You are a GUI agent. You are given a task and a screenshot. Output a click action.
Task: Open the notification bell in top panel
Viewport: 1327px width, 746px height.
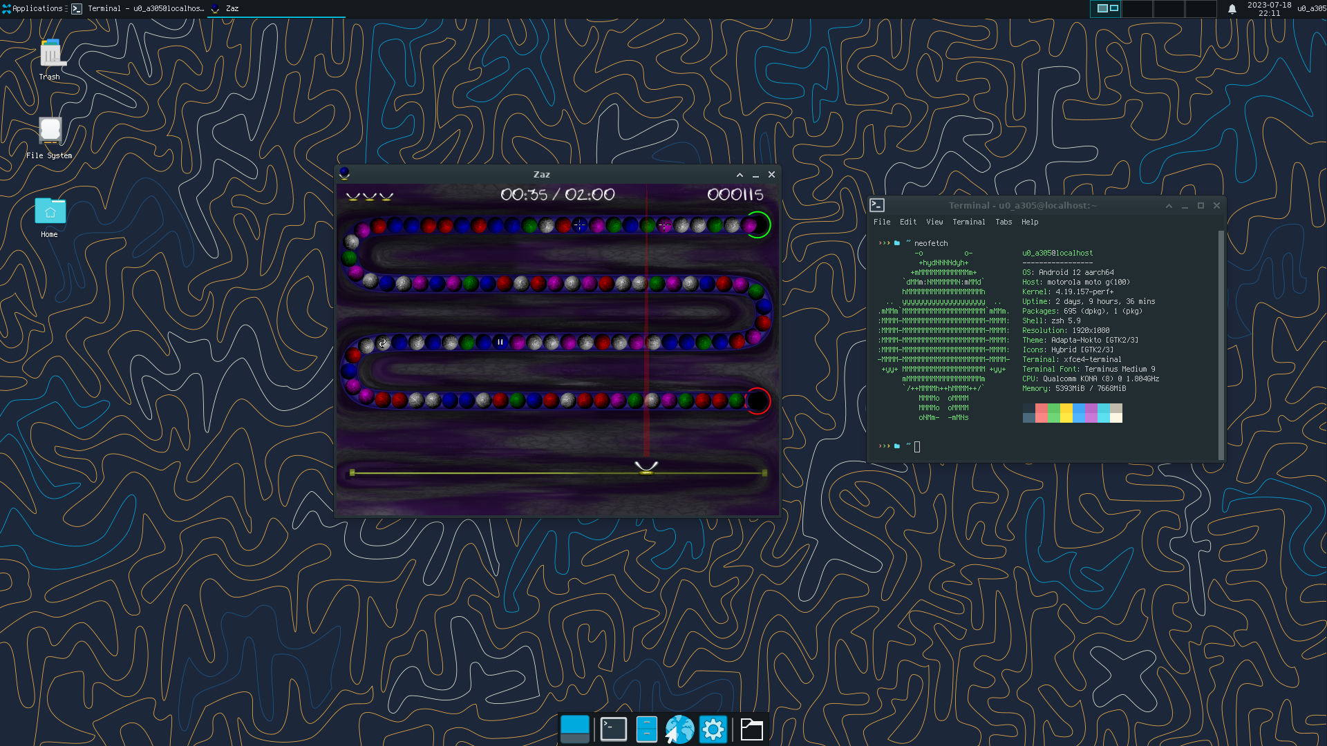tap(1232, 9)
